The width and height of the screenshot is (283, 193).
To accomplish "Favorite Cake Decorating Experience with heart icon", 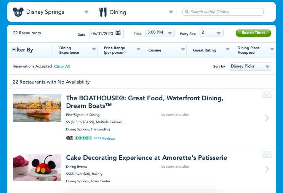I will 267,153.
